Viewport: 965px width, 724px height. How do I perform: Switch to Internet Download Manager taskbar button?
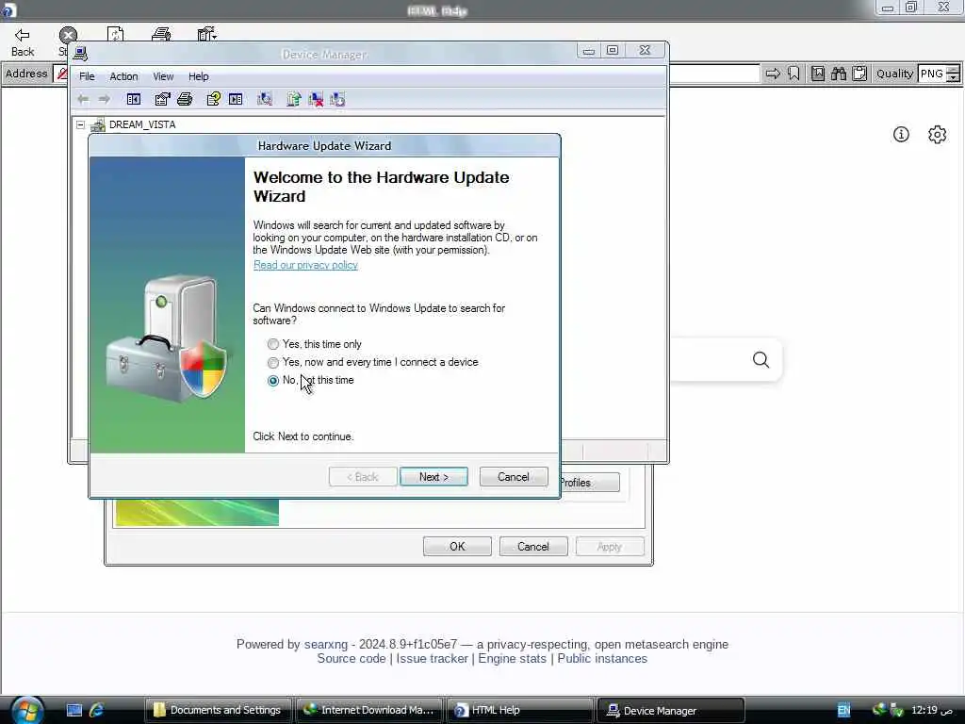point(369,710)
